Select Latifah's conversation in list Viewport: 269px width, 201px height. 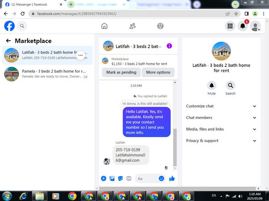tap(47, 55)
